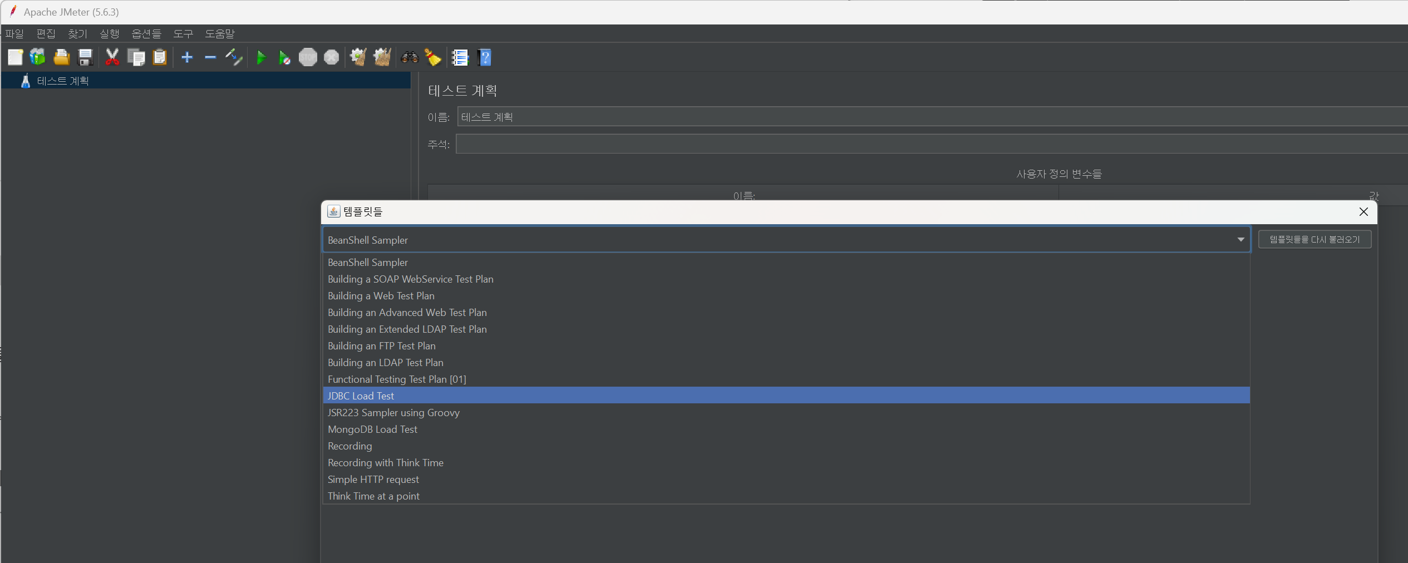The height and width of the screenshot is (563, 1408).
Task: Start the test with green arrow
Action: (261, 57)
